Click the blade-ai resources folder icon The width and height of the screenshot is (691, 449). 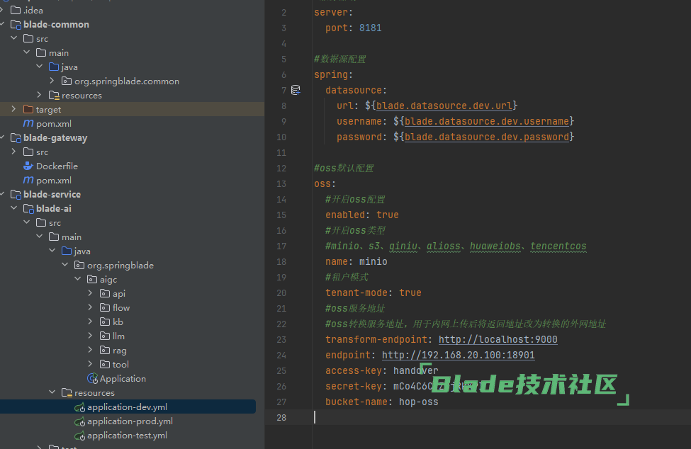pyautogui.click(x=67, y=392)
